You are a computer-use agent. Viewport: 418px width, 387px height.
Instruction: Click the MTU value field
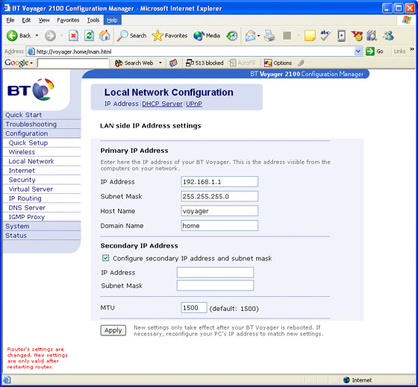(194, 308)
